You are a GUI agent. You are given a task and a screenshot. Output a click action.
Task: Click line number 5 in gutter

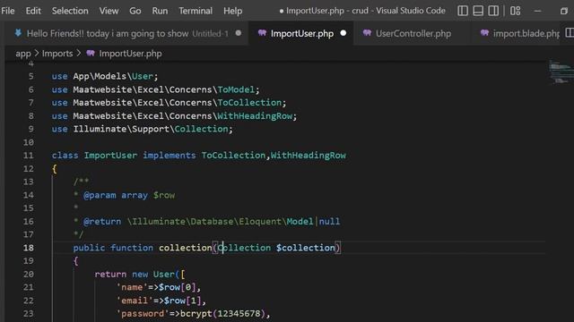tap(30, 76)
